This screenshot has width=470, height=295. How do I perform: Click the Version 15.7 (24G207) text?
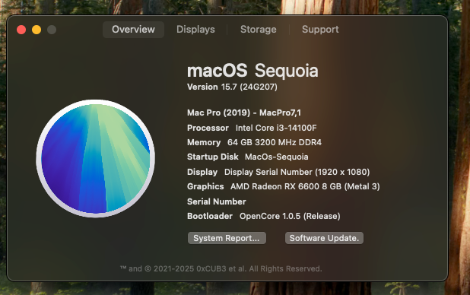coord(232,87)
